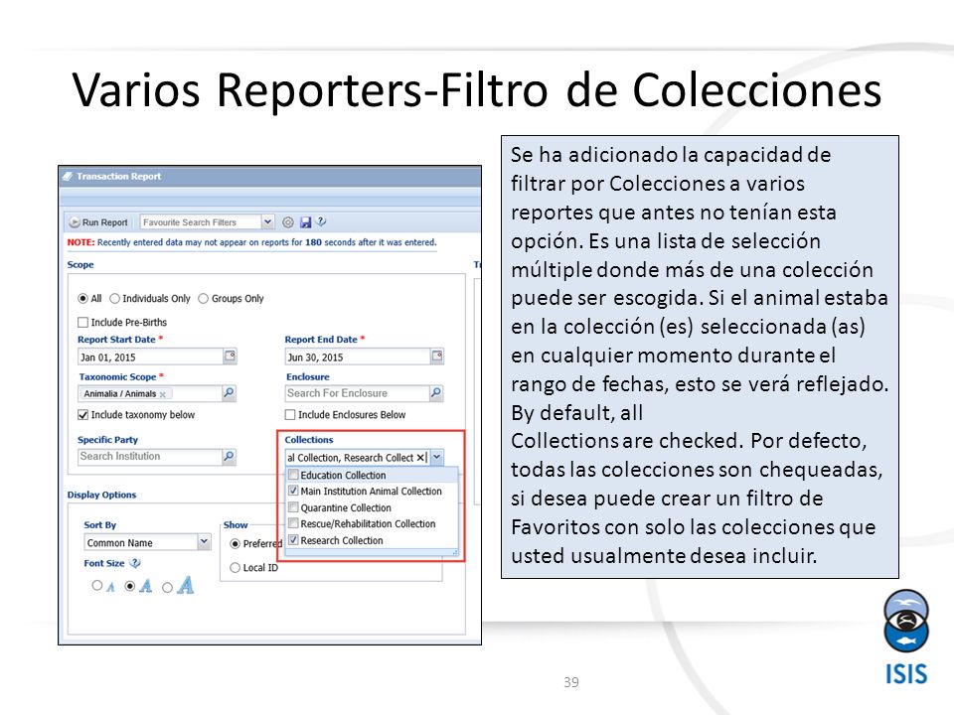Click the Report End Date field
This screenshot has width=954, height=715.
coord(358,357)
